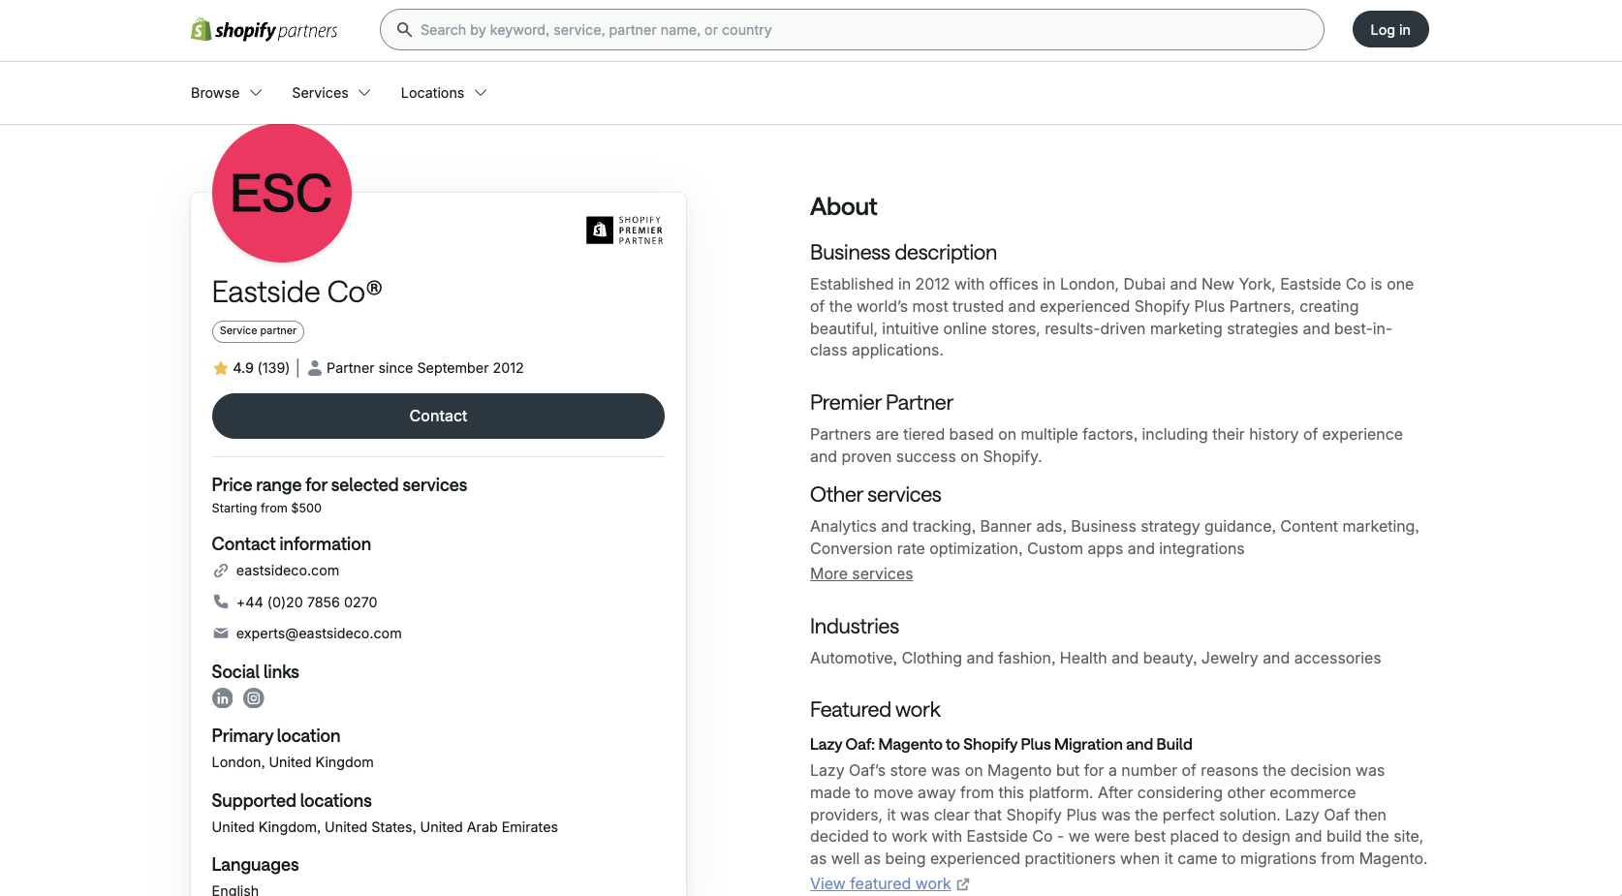Expand the Services dropdown menu

331,93
